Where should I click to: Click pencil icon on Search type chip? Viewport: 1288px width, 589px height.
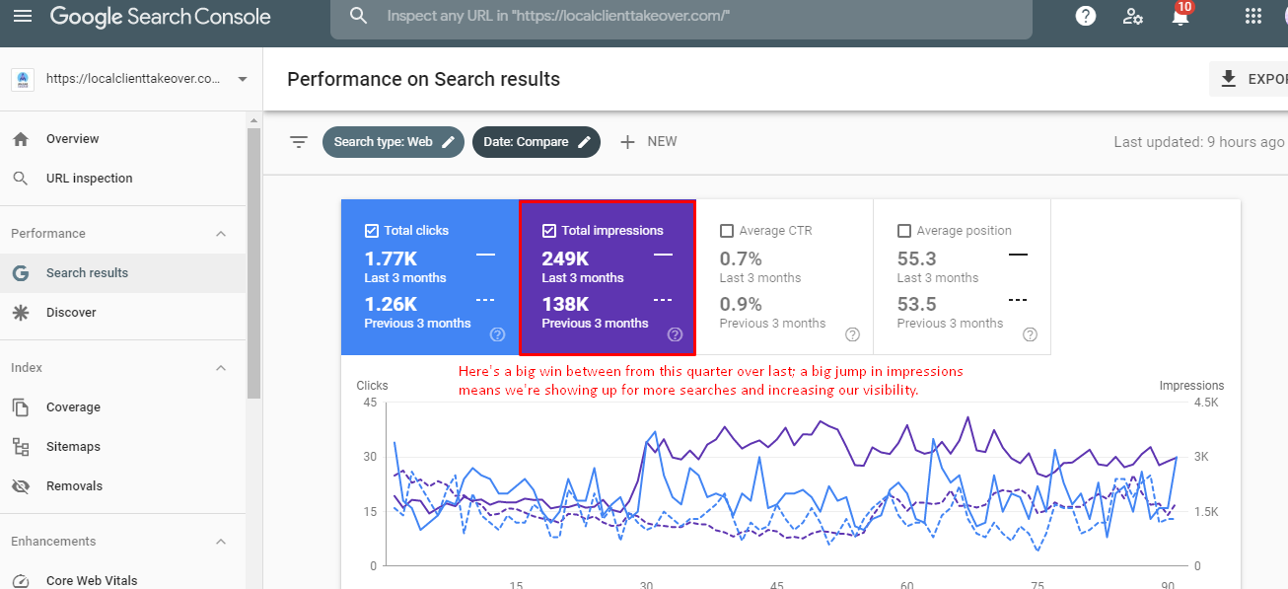click(449, 142)
